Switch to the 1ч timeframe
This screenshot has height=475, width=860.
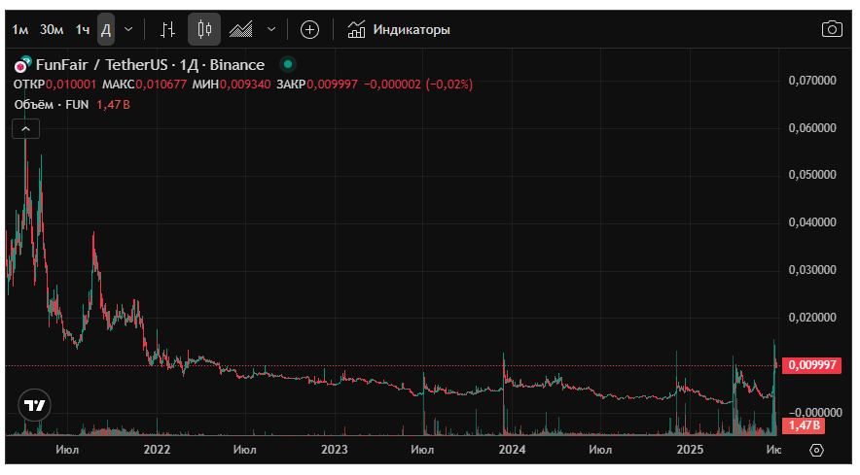click(83, 29)
